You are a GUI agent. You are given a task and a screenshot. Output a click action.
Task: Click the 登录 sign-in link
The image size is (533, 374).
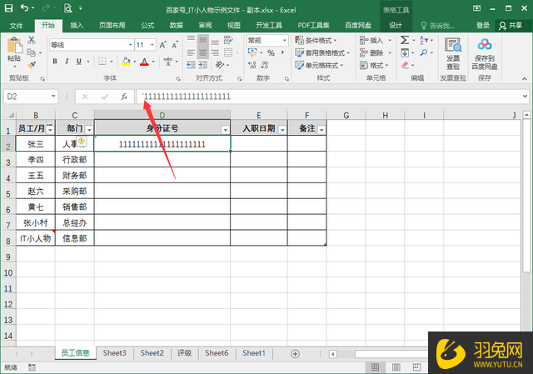click(x=483, y=26)
